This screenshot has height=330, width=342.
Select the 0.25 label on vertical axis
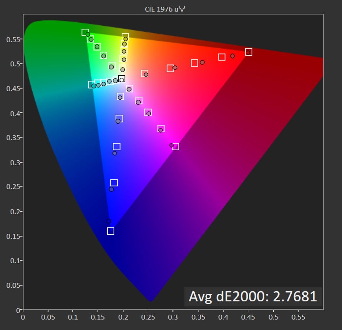coord(14,187)
